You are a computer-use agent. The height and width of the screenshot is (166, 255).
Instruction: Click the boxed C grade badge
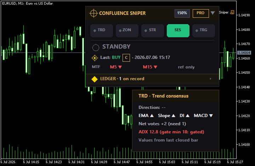126,58
